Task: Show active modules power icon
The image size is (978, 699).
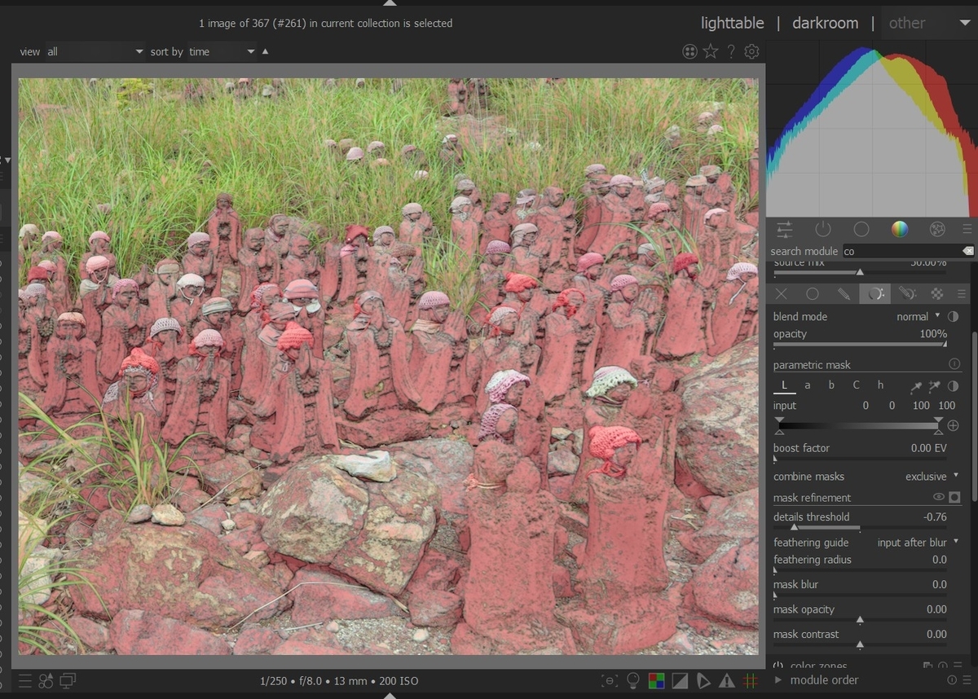Action: 823,229
